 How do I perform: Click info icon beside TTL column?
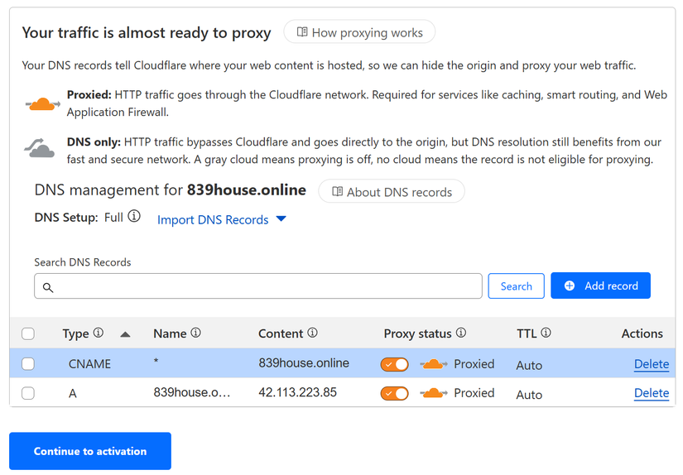546,333
